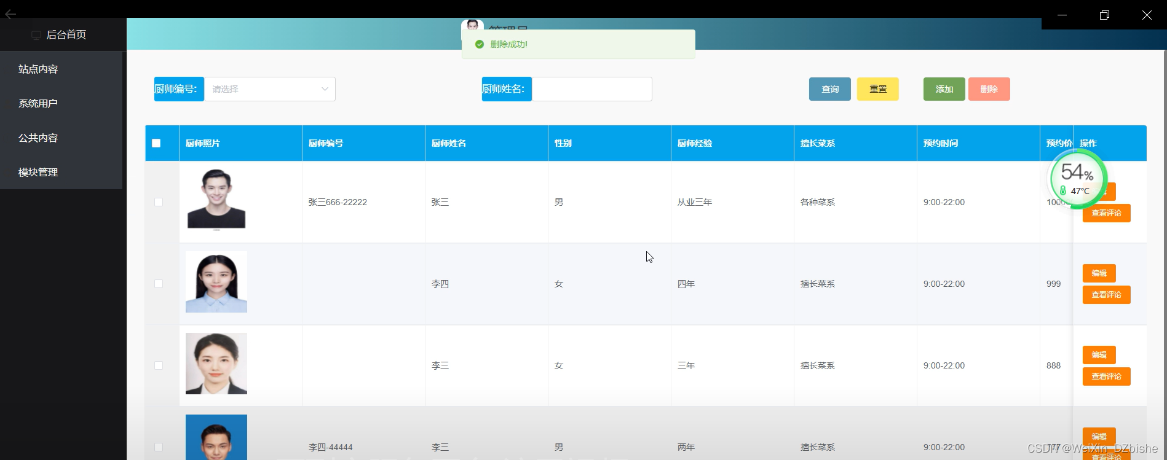
Task: Click the blue 查询 button
Action: click(830, 89)
